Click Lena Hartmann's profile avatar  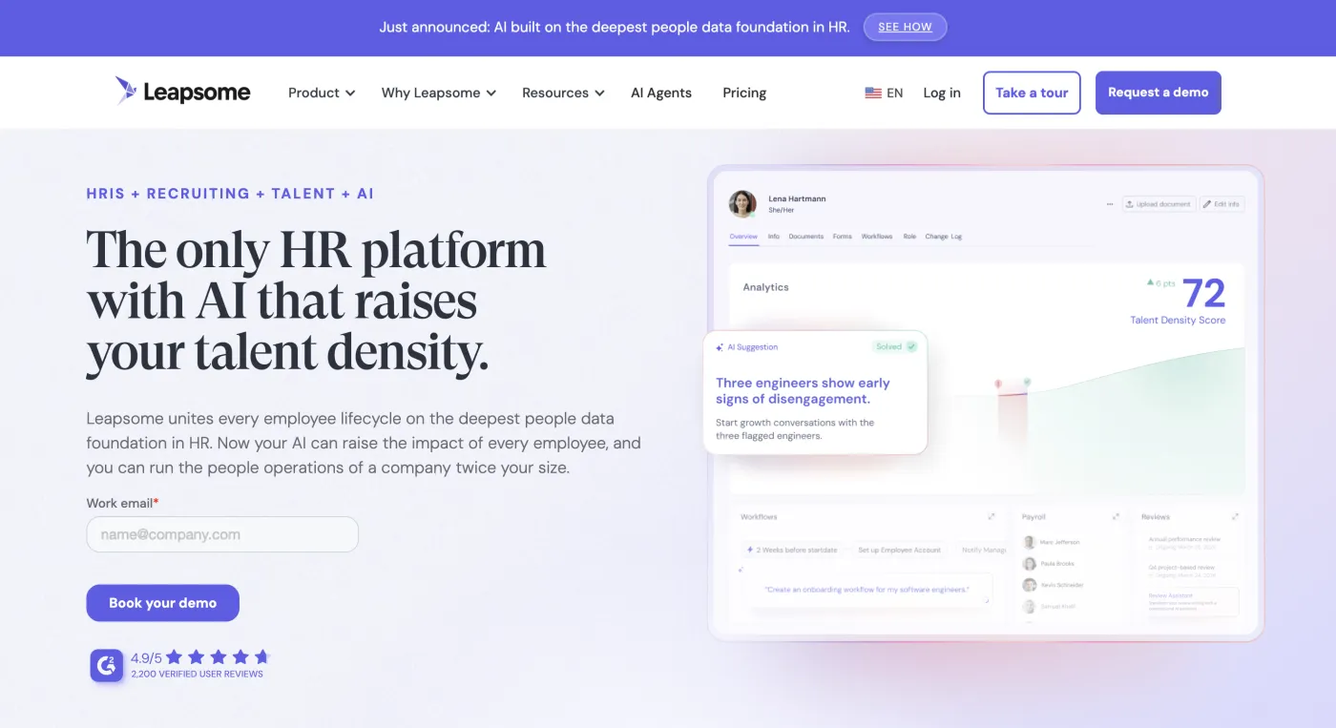pos(742,203)
